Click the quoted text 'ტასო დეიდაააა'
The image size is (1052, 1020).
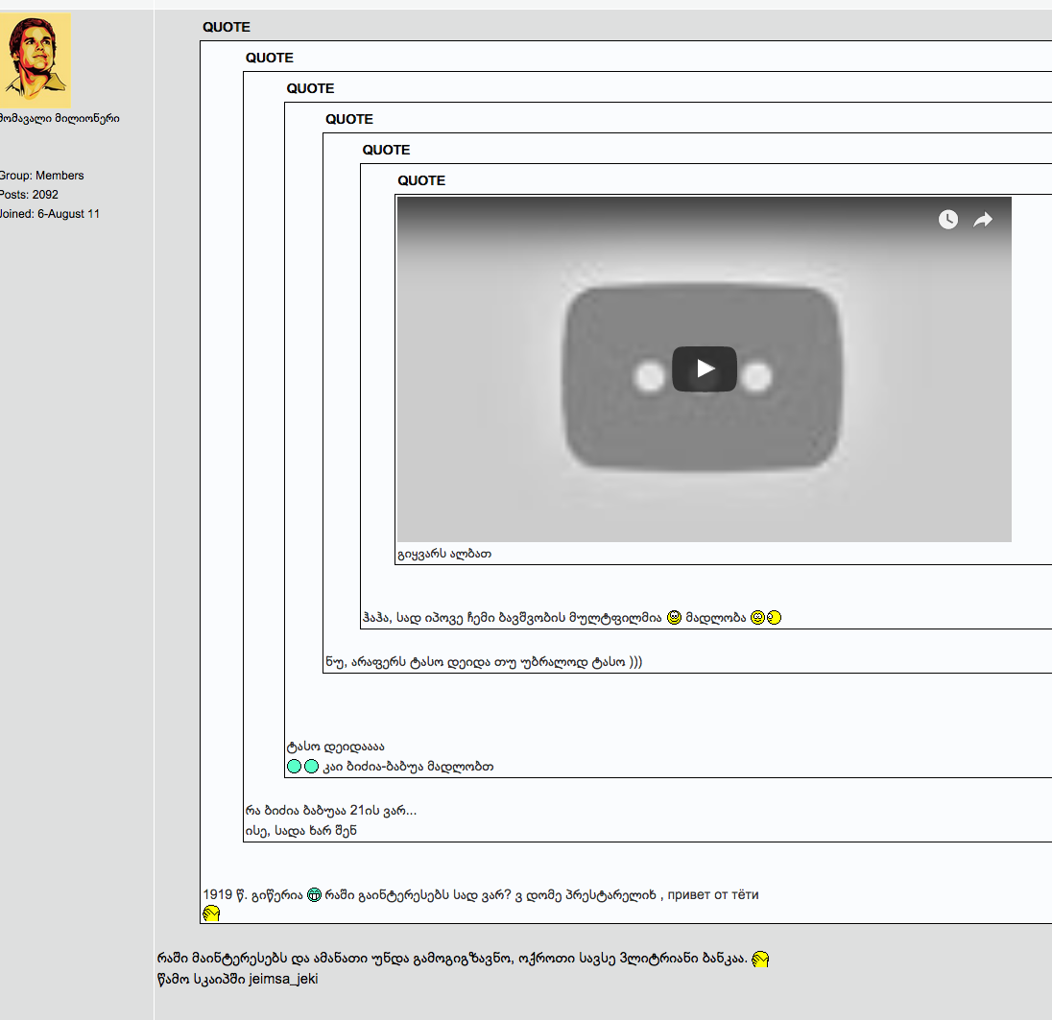pos(336,747)
